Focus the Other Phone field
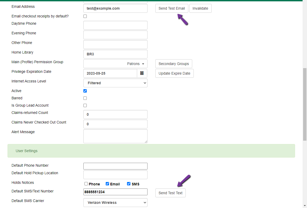Viewport: 307px width, 208px height. [x=115, y=44]
